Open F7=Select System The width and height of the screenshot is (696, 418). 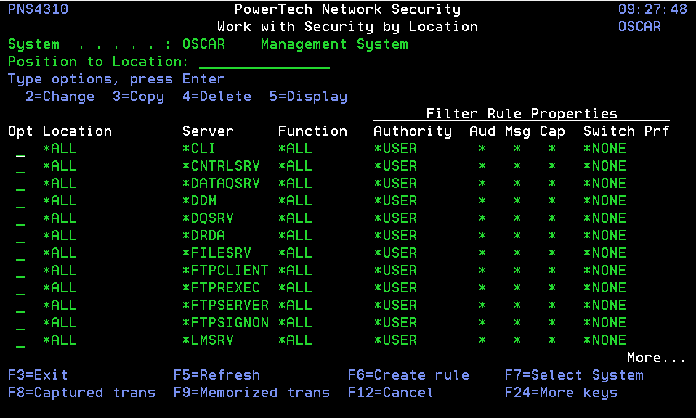coord(574,375)
